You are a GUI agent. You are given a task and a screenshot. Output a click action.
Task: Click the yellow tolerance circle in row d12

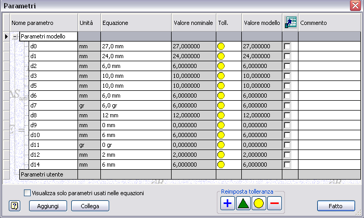tap(221, 155)
